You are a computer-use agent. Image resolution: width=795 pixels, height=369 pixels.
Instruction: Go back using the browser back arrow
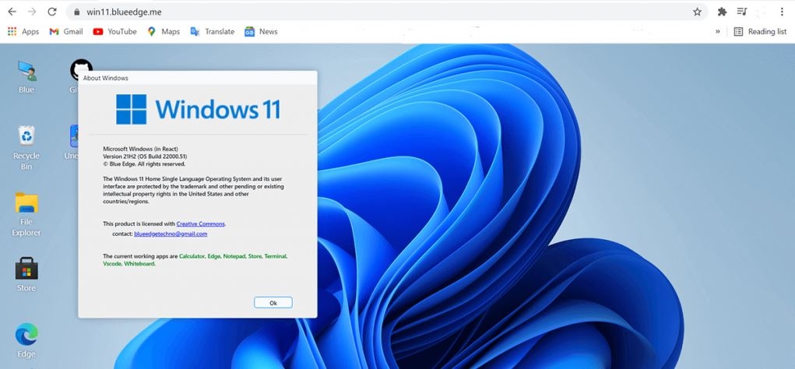[12, 12]
